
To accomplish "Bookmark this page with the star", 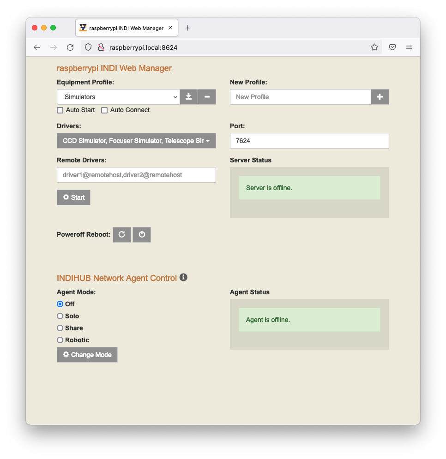I will 374,48.
